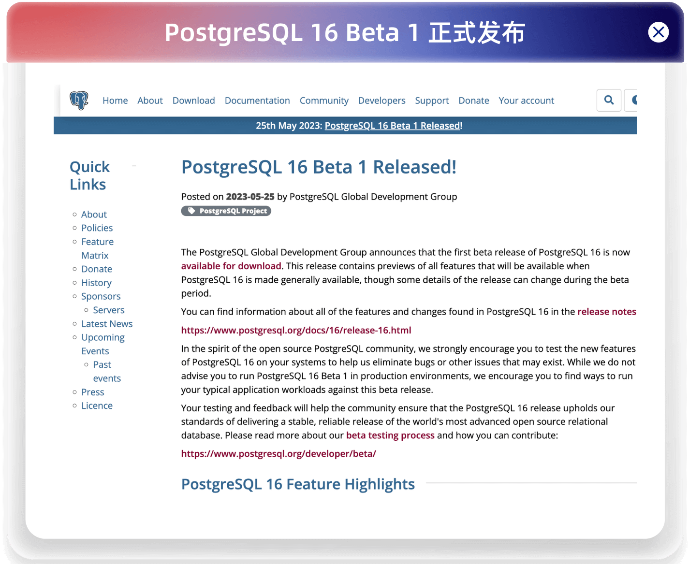Open Press in Quick Links
This screenshot has width=689, height=564.
pyautogui.click(x=93, y=392)
